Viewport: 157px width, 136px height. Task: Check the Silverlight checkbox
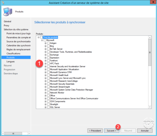click(x=48, y=104)
